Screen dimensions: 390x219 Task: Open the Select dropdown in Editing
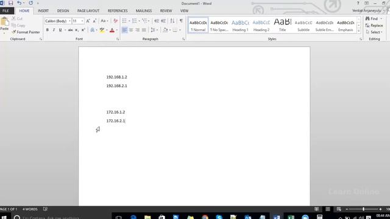coord(374,32)
